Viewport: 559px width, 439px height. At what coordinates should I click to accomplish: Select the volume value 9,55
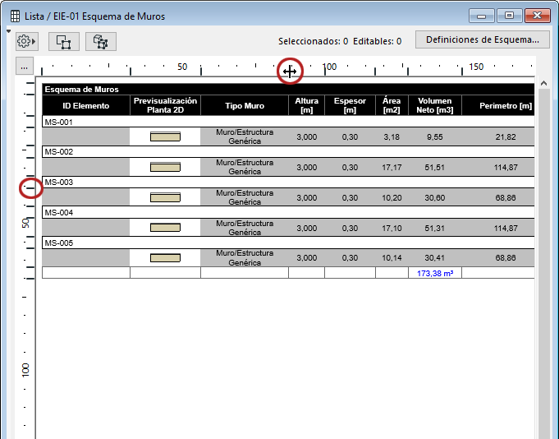[435, 136]
